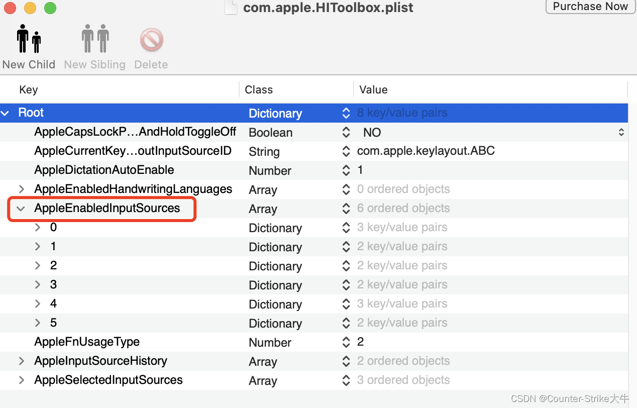Select the AppleInputSourceHistory key label
The image size is (637, 408).
[100, 361]
